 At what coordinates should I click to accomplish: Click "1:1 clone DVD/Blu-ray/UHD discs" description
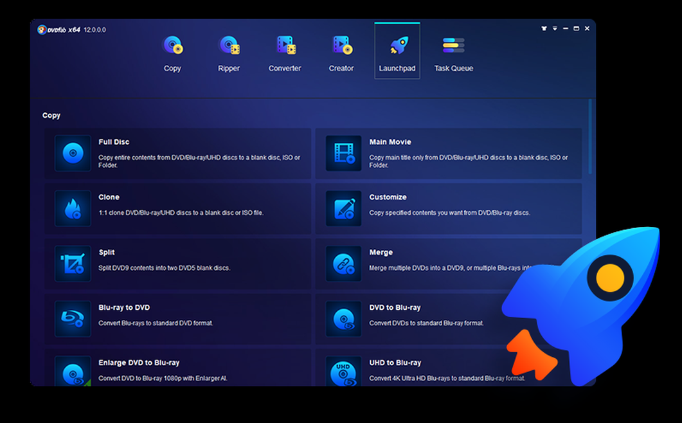coord(181,213)
